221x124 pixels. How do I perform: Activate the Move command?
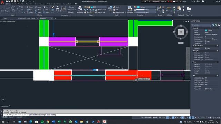point(30,7)
